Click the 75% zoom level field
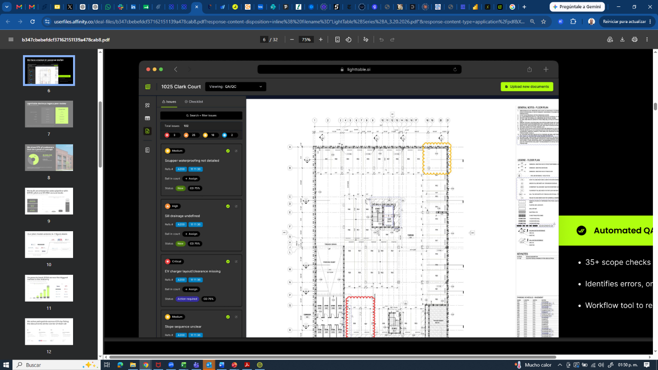 coord(306,40)
